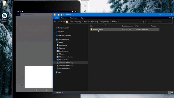The image size is (174, 98).
Task: Expand address bar history dropdown
Action: click(140, 22)
